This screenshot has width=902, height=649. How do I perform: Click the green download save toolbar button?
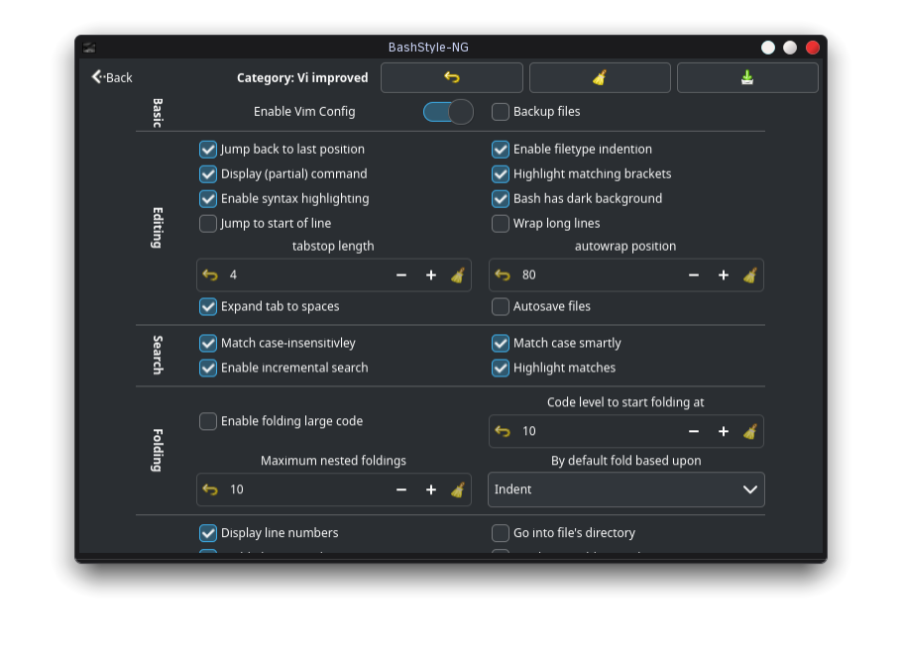747,77
